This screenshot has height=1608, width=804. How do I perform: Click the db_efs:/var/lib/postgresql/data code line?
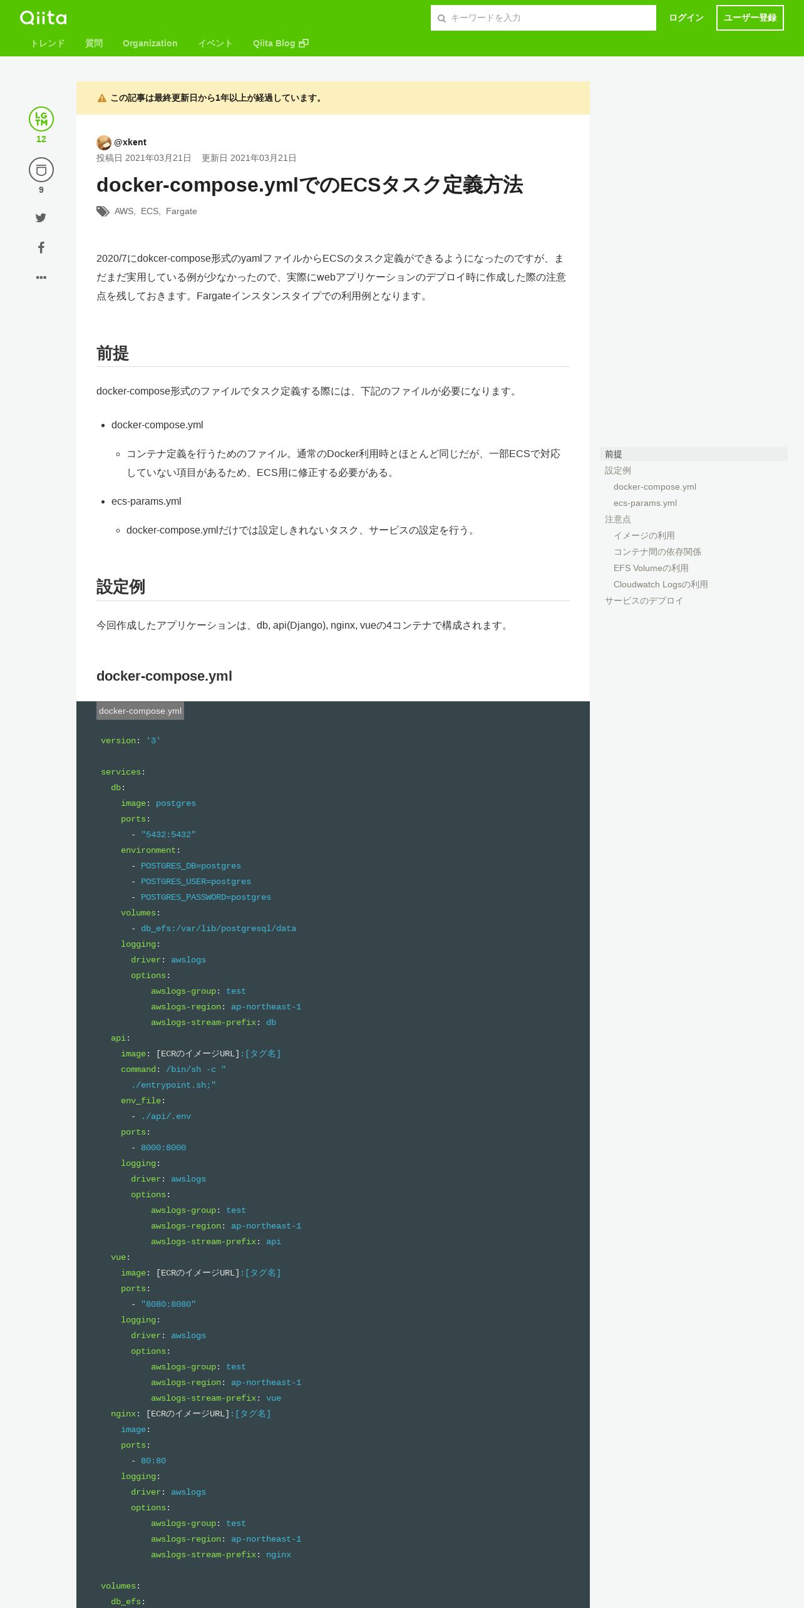219,929
